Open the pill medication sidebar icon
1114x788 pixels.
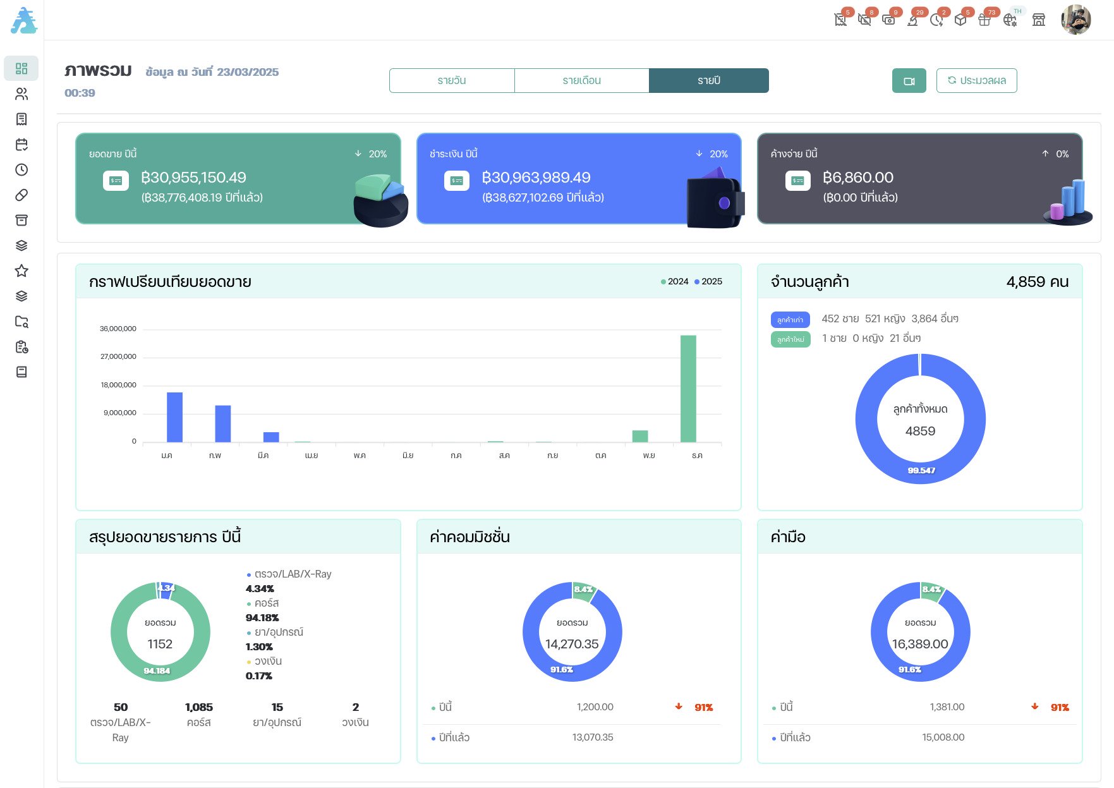pyautogui.click(x=21, y=195)
